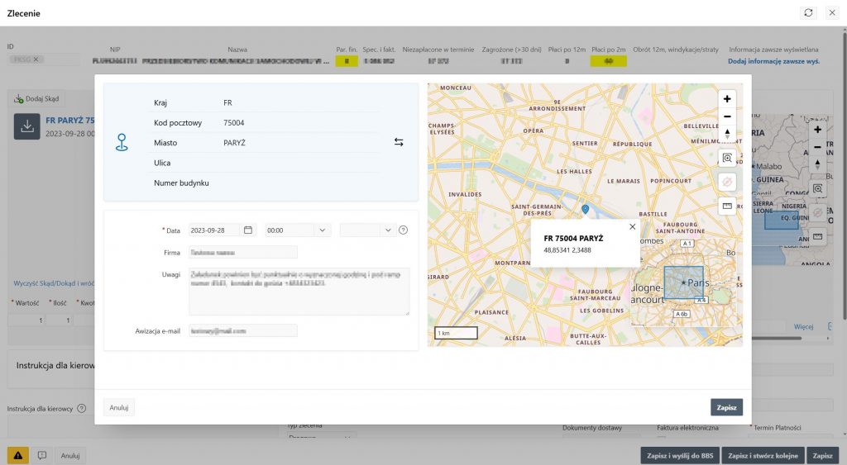The height and width of the screenshot is (465, 847).
Task: Swap address using the two-arrows icon
Action: (399, 142)
